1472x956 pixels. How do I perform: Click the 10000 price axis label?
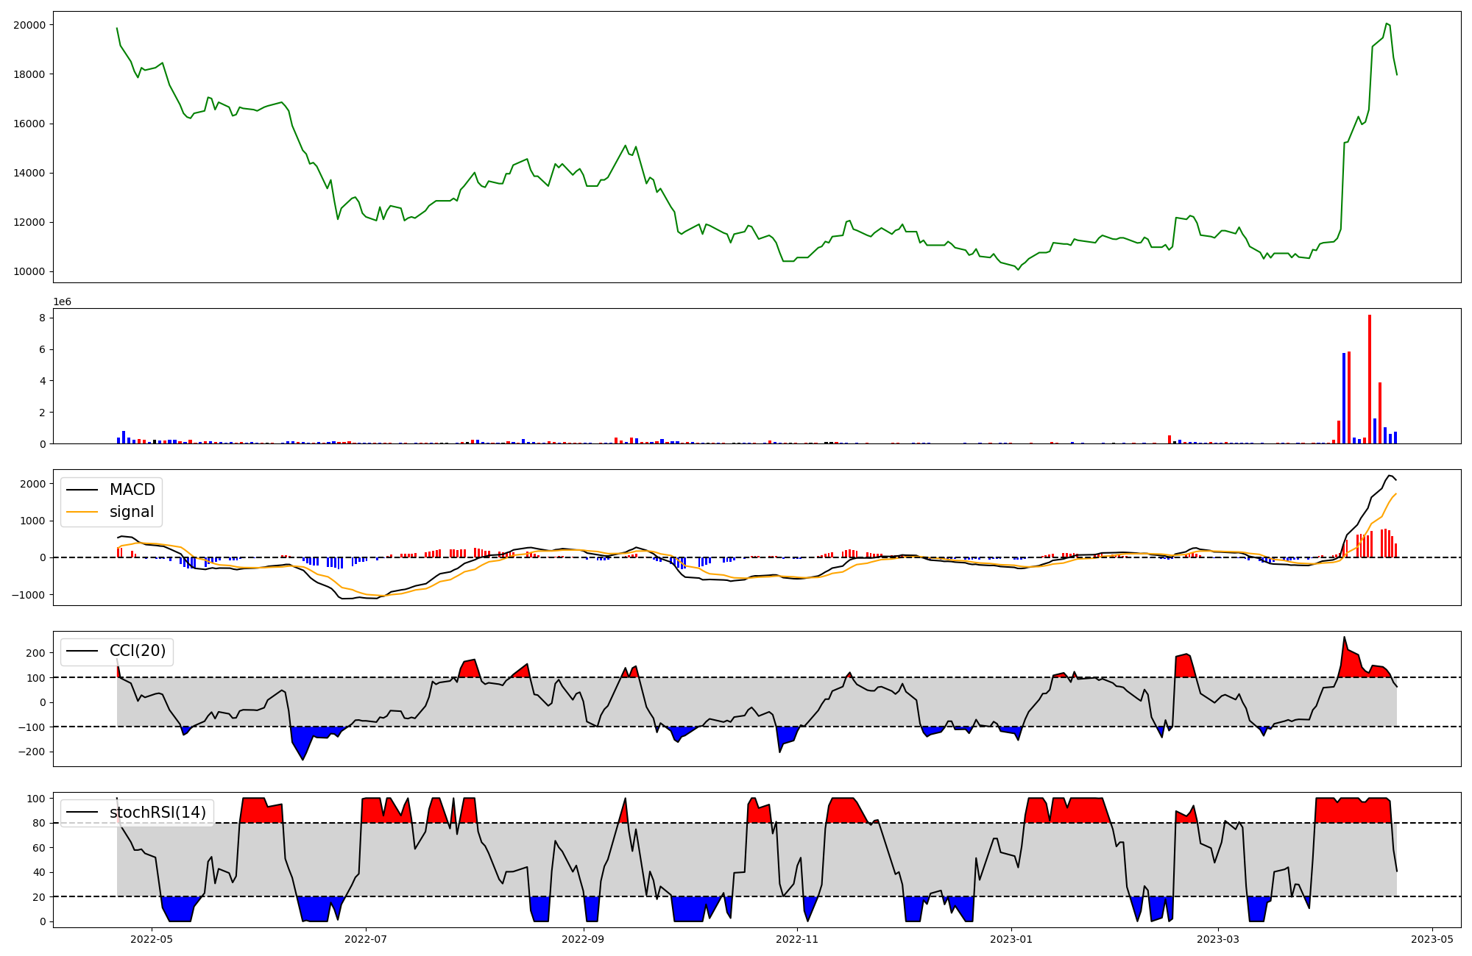pyautogui.click(x=29, y=272)
